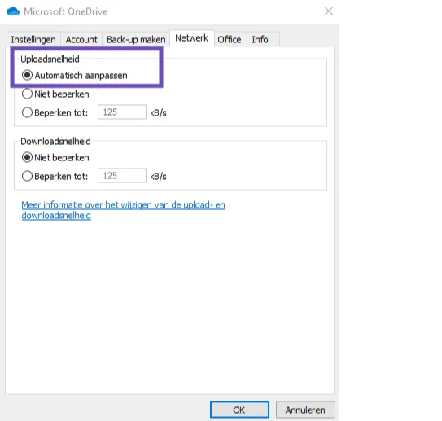Close the Microsoft OneDrive dialog
The image size is (442, 421).
[329, 11]
